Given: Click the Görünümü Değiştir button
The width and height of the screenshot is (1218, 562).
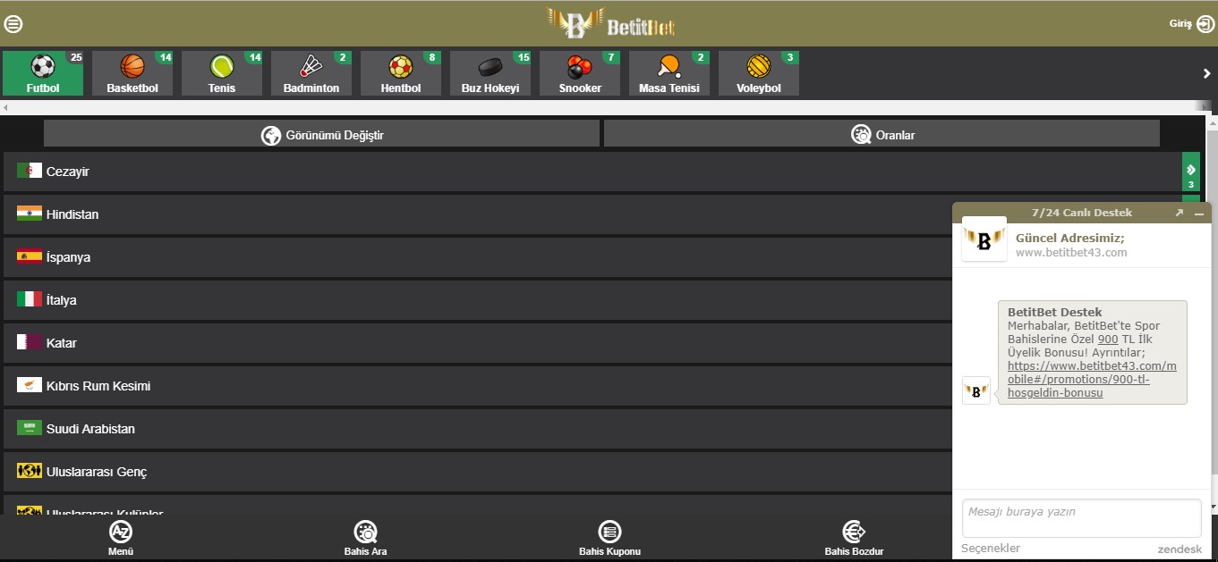Looking at the screenshot, I should 321,134.
